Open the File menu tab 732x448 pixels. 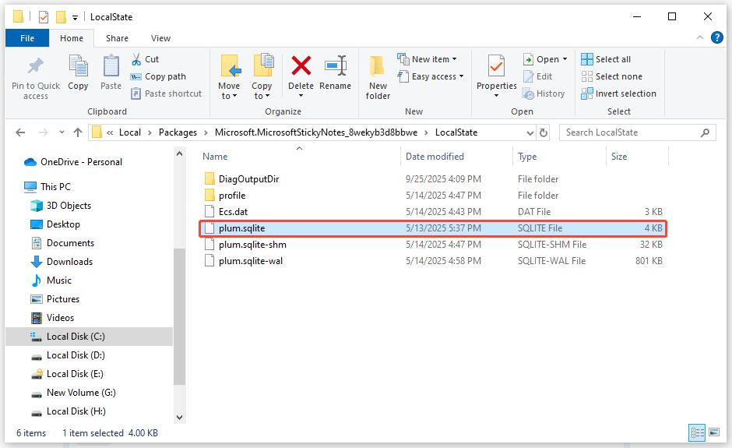click(x=27, y=38)
